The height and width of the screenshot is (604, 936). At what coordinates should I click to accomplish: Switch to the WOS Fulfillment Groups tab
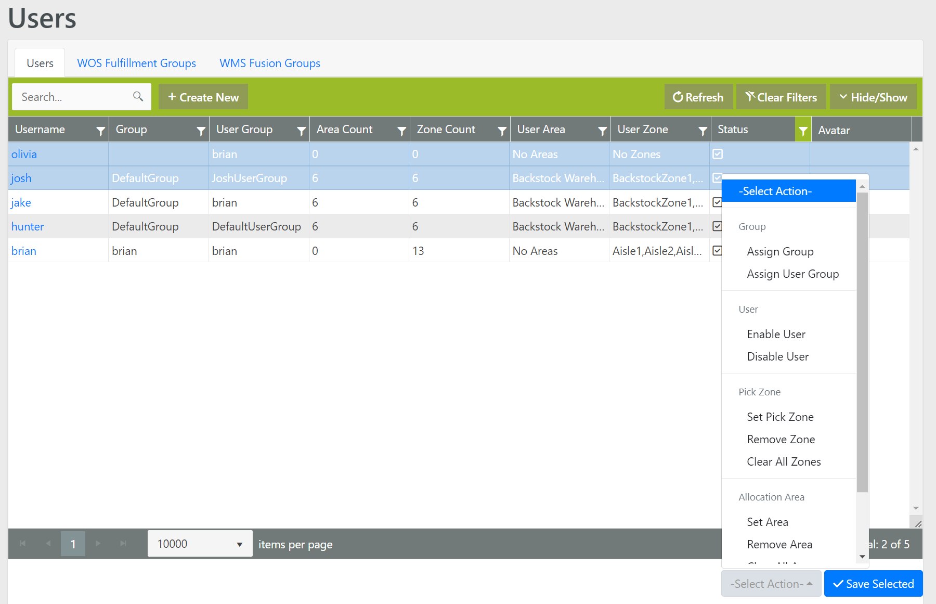tap(136, 63)
